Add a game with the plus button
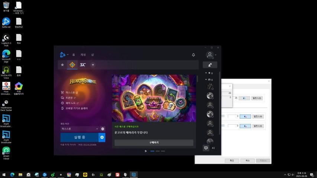317x178 pixels. pos(93,65)
